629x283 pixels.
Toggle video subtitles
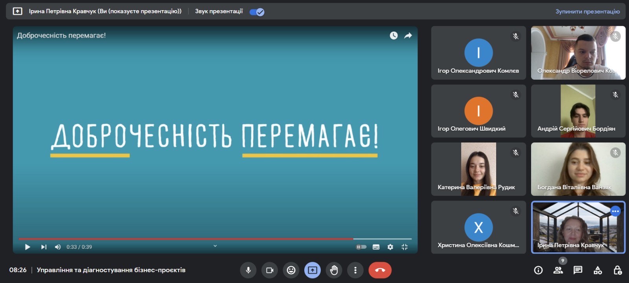pos(376,247)
